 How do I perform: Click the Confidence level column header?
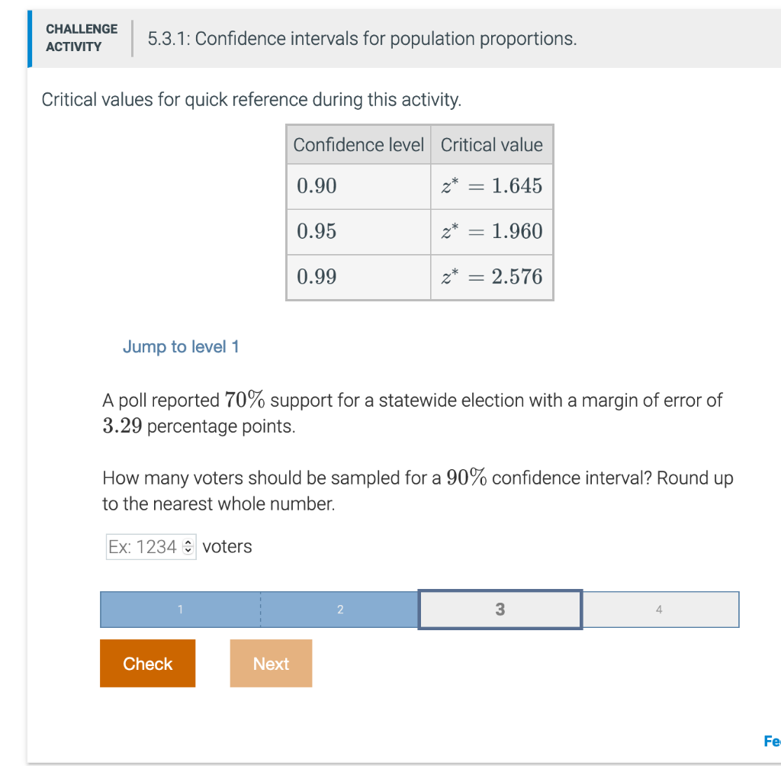click(x=358, y=144)
